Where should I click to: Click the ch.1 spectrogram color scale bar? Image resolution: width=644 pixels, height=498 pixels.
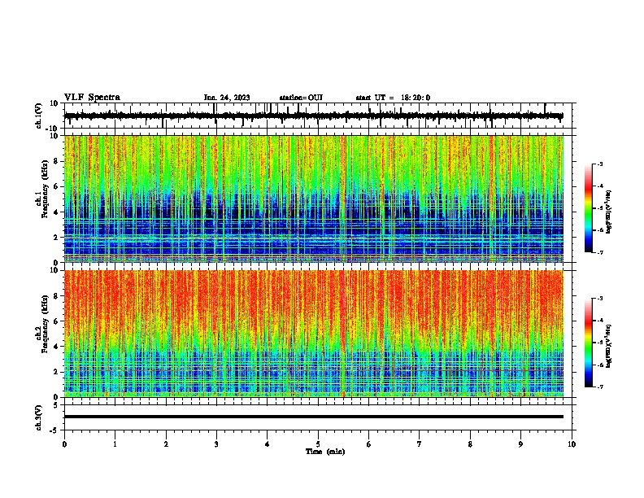pos(588,208)
